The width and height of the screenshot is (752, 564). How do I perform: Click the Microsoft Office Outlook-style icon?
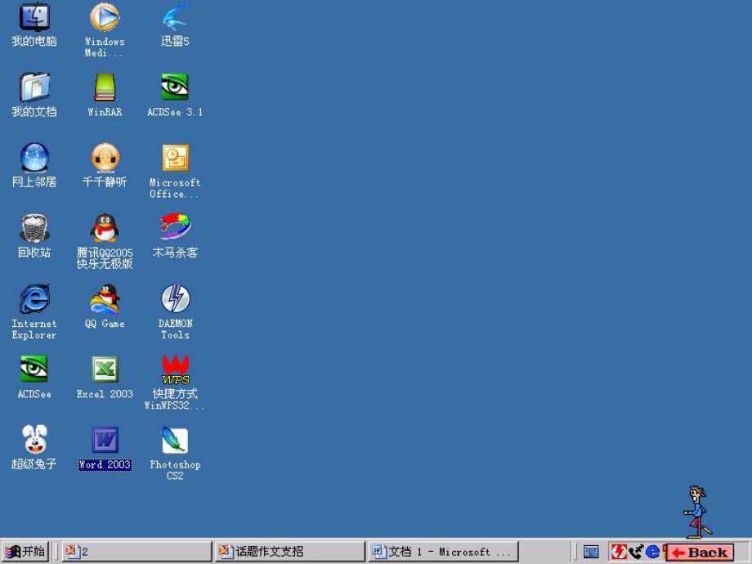(176, 158)
